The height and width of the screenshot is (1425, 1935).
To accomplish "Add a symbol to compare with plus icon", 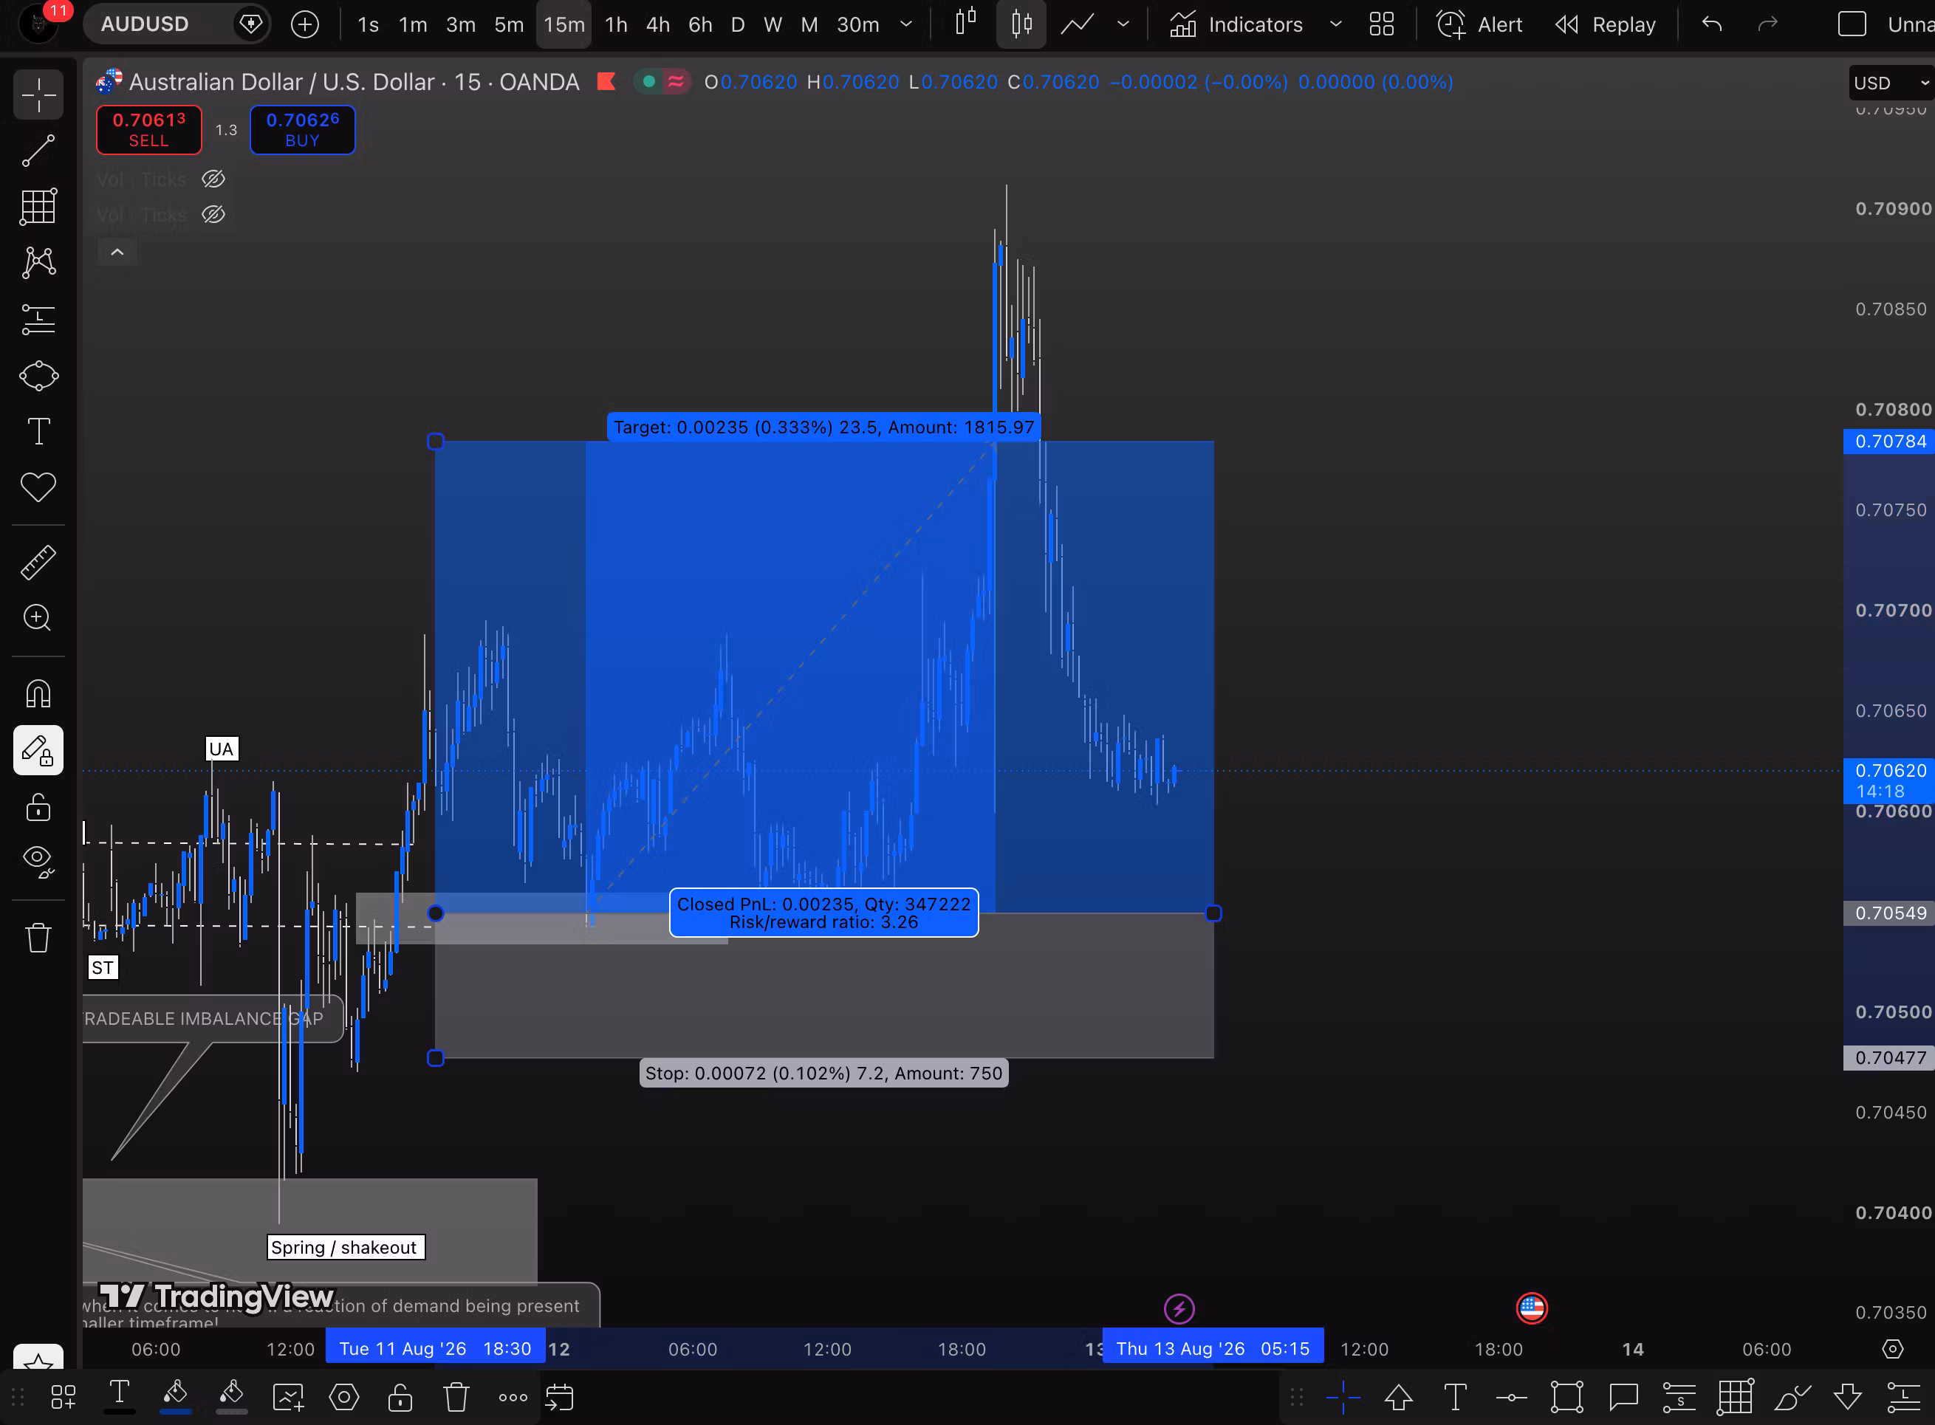I will (304, 24).
